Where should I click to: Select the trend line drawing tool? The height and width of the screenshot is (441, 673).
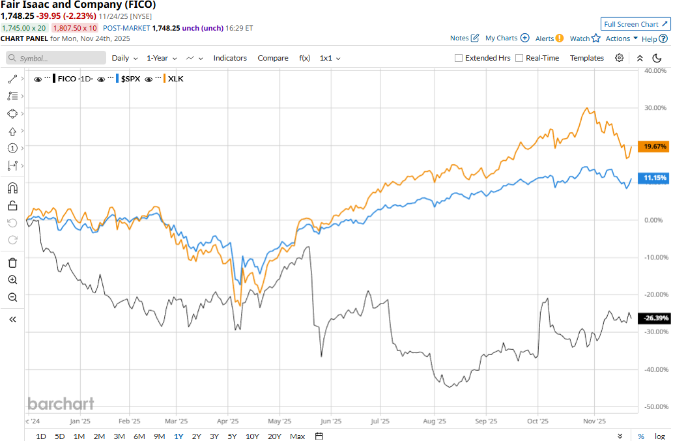click(x=12, y=79)
